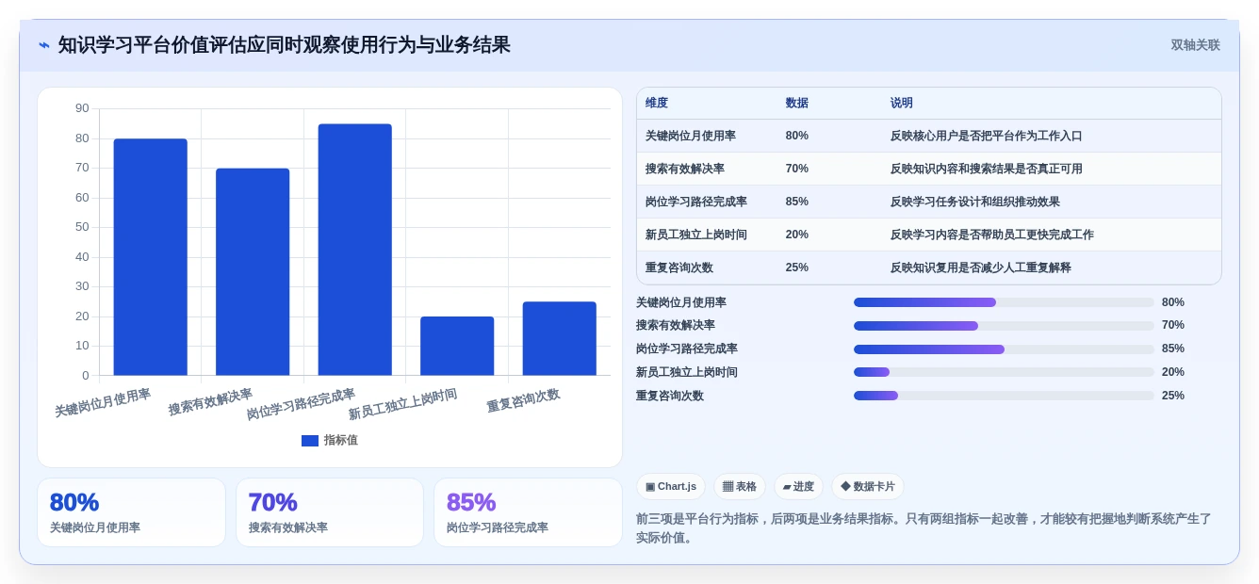Click the 25% cell in the table
Image resolution: width=1259 pixels, height=584 pixels.
pos(797,268)
